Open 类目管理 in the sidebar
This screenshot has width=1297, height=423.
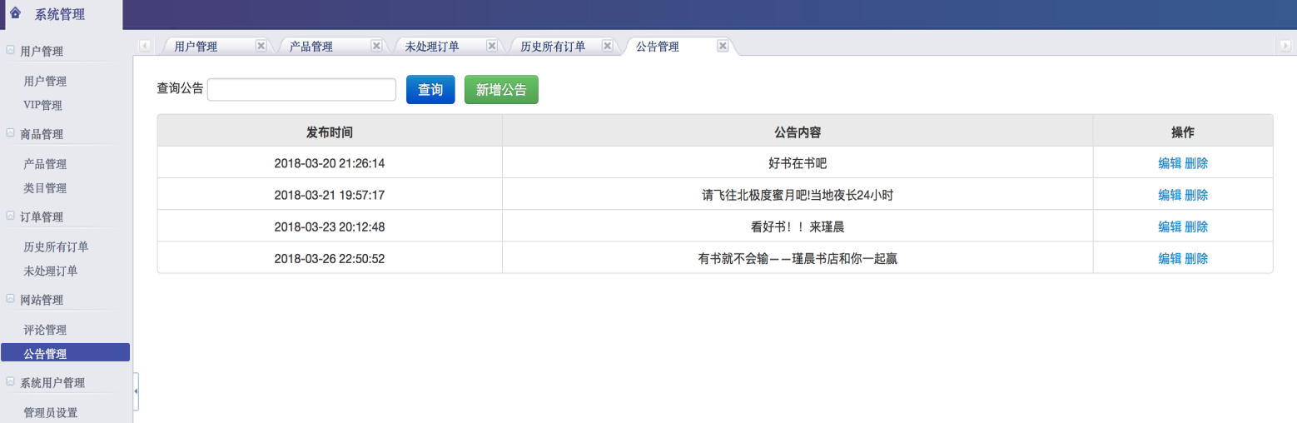click(x=45, y=188)
